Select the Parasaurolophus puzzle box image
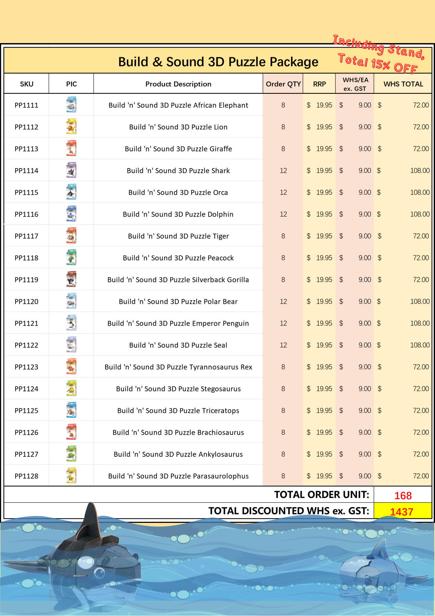Image resolution: width=435 pixels, height=616 pixels. point(71,476)
